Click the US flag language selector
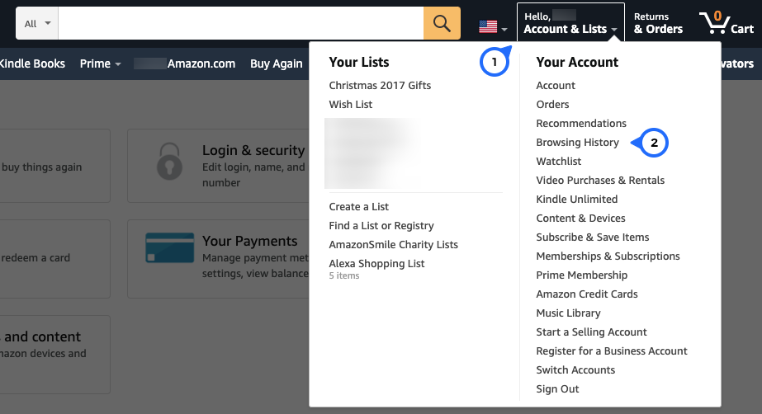Image resolution: width=762 pixels, height=414 pixels. [493, 26]
